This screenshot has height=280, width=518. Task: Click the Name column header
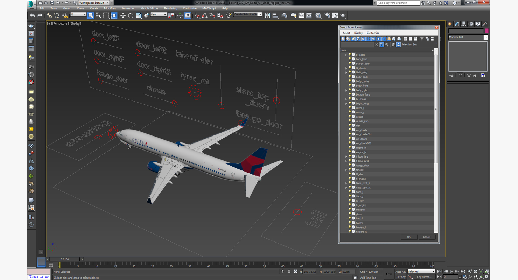(386, 50)
